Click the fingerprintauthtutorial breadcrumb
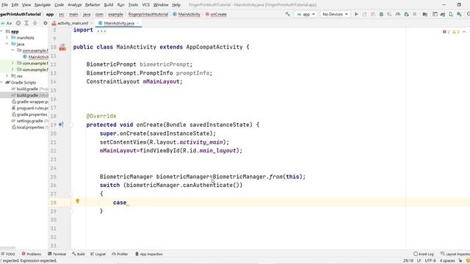Image resolution: width=470 pixels, height=264 pixels. 148,14
